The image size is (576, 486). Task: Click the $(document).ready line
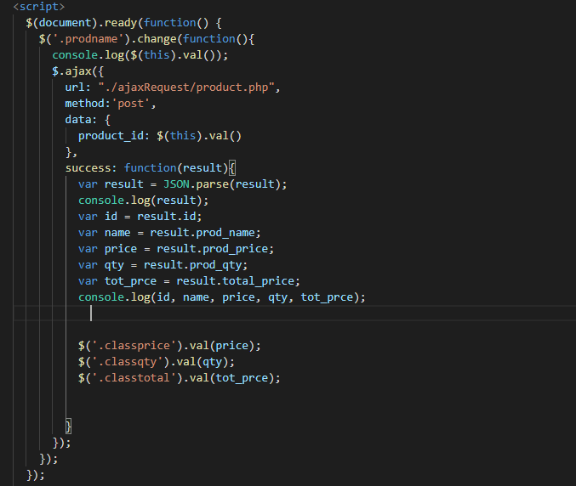click(x=124, y=23)
